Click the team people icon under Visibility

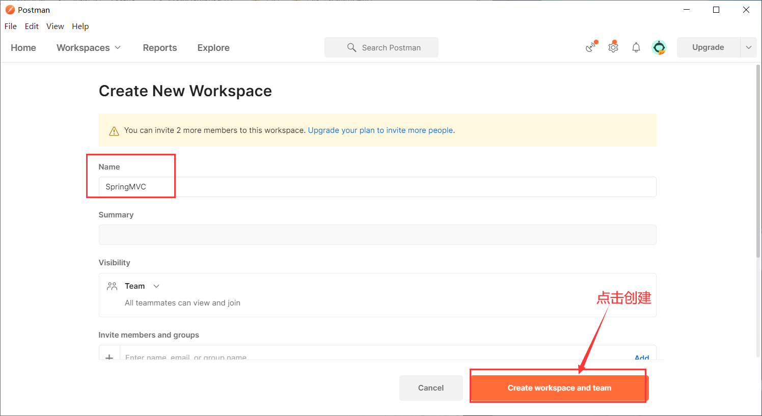(112, 286)
